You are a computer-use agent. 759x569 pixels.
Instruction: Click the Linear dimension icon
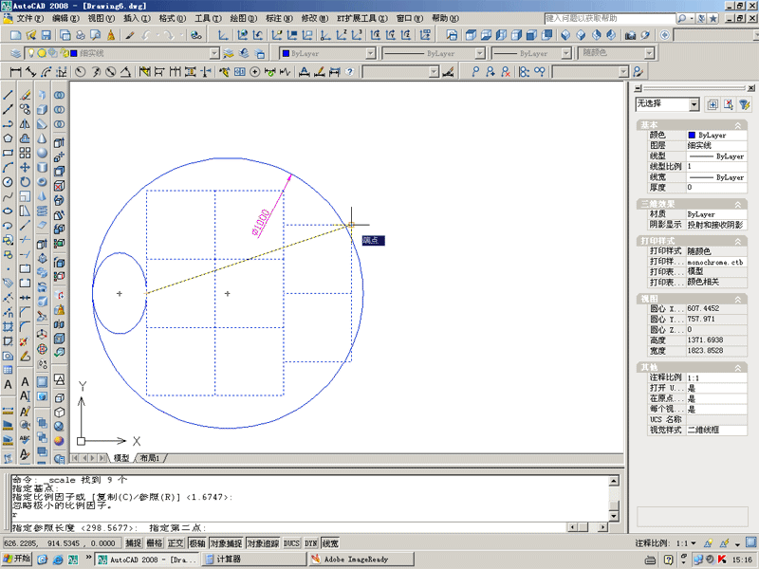pos(15,72)
